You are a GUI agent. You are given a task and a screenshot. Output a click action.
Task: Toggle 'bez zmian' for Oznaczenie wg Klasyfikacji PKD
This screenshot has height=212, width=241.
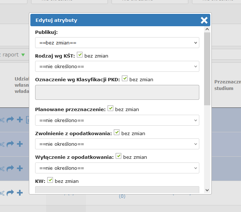pyautogui.click(x=125, y=79)
